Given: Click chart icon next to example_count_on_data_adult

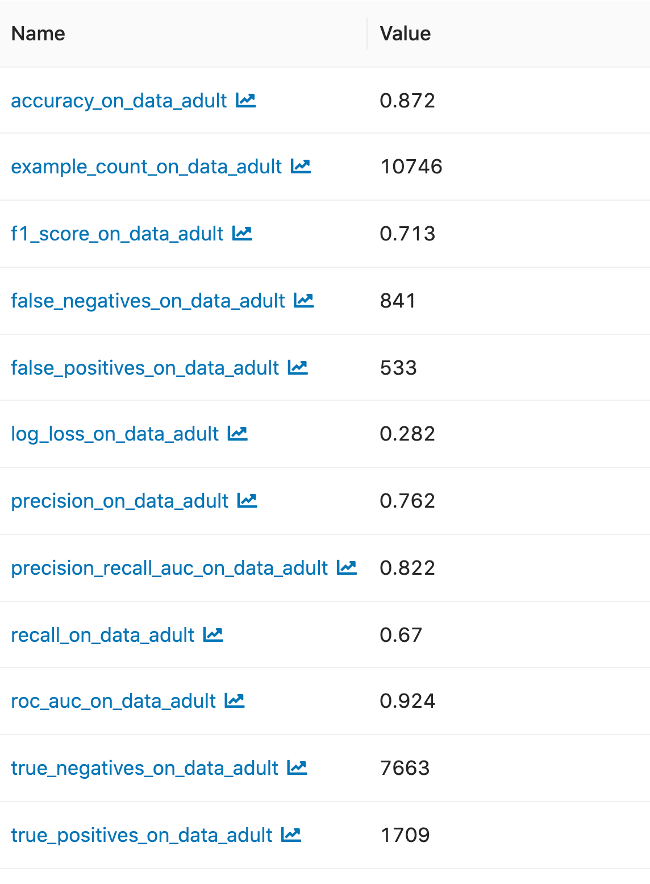Looking at the screenshot, I should pyautogui.click(x=301, y=167).
